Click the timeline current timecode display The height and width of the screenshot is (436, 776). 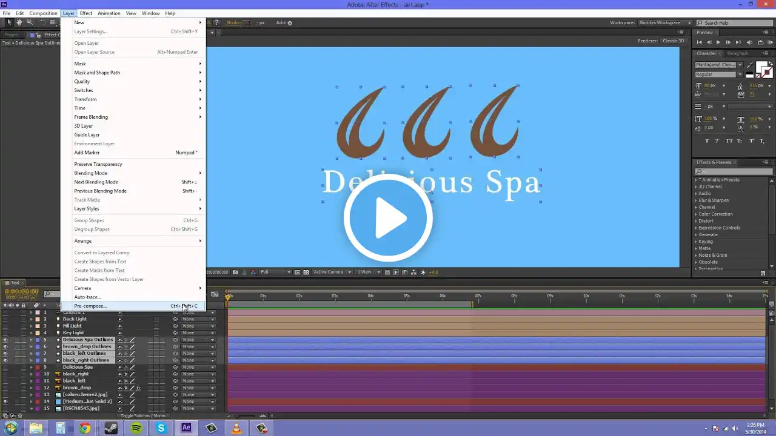pyautogui.click(x=22, y=291)
